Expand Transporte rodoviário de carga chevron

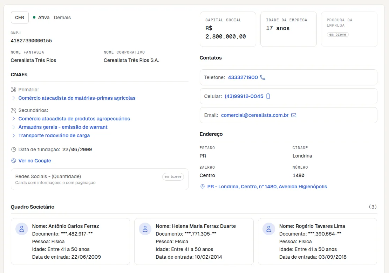[x=14, y=135]
